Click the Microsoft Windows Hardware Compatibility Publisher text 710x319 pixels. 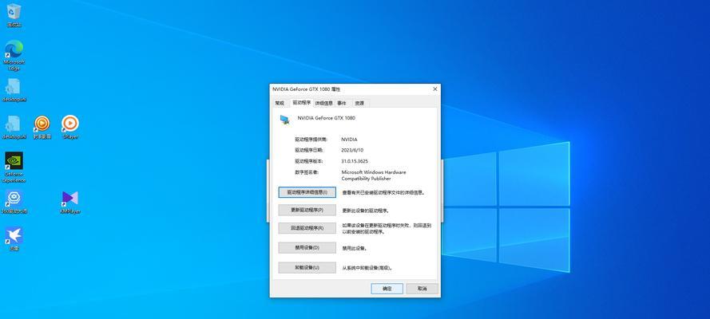(x=374, y=175)
